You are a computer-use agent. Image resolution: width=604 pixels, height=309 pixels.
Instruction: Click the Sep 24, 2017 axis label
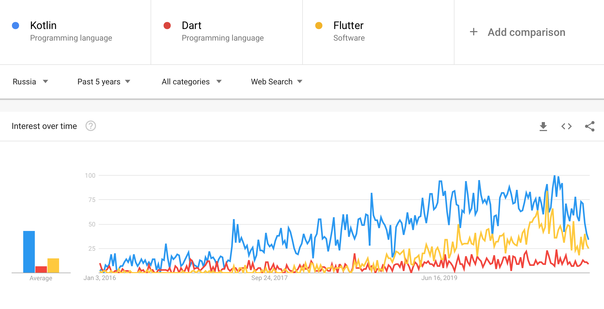tap(269, 278)
